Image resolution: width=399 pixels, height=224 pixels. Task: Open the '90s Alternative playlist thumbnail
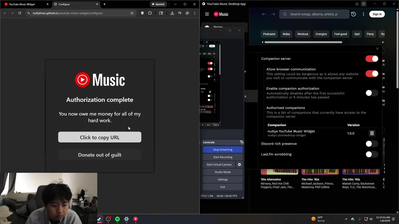tap(279, 172)
